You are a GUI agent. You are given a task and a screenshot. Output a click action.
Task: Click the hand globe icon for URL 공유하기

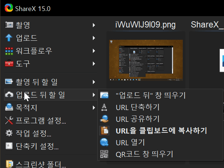[x=104, y=119]
